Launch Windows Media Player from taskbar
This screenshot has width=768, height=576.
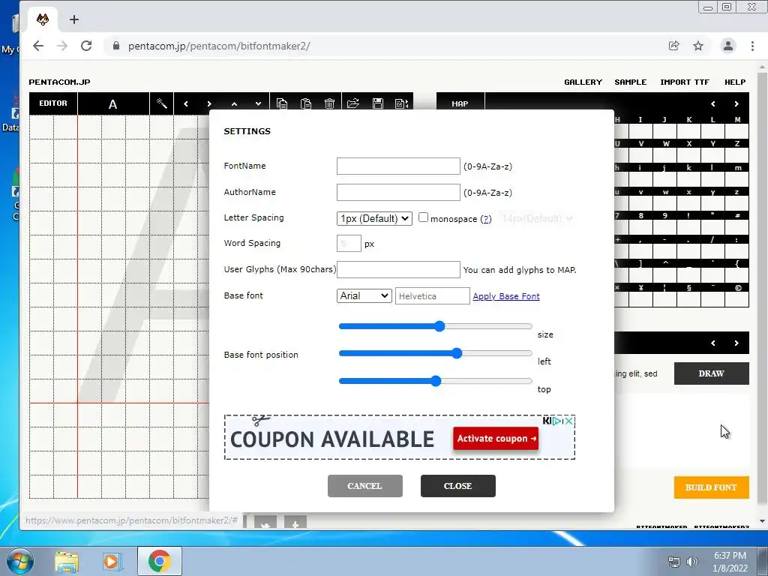coord(112,562)
